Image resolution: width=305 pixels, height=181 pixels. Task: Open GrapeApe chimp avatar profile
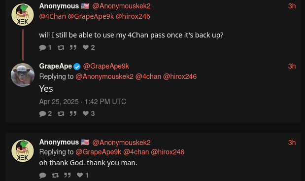pos(23,75)
